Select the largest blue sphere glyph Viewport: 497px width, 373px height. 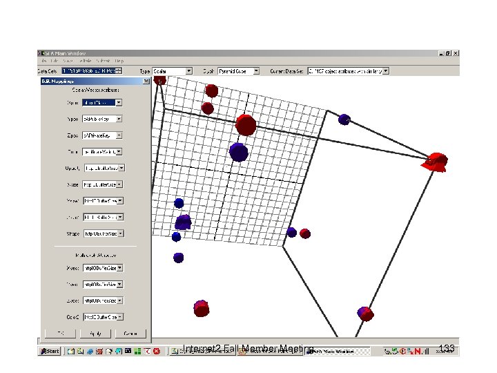pyautogui.click(x=239, y=152)
